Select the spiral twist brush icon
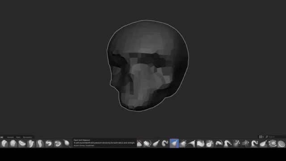 pos(273,144)
